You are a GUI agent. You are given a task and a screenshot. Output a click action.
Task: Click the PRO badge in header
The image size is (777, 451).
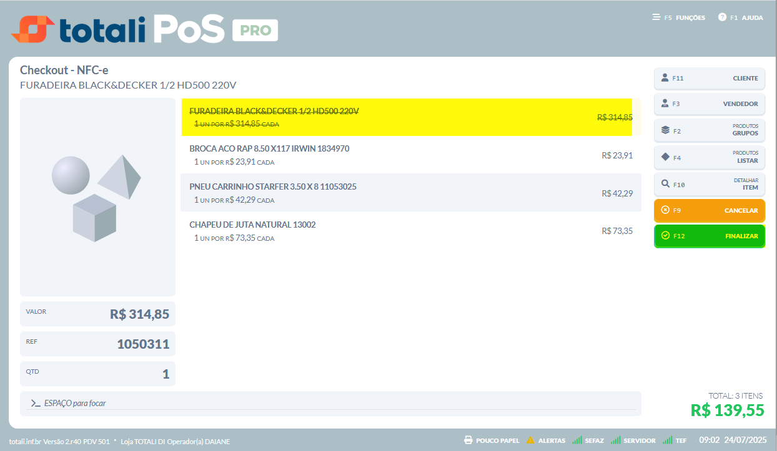click(x=255, y=31)
